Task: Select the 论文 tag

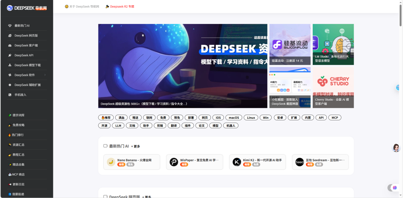Action: coord(201,126)
